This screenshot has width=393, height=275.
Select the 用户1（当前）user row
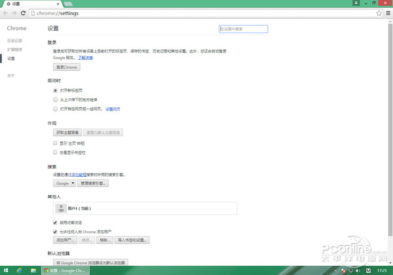tap(145, 208)
